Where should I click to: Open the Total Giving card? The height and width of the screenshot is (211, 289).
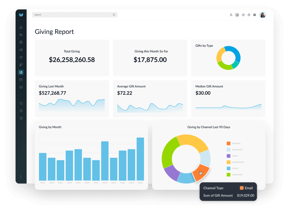click(72, 58)
